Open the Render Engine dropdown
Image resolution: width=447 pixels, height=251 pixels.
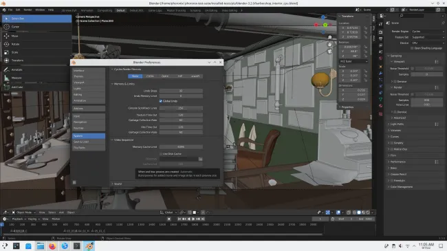pyautogui.click(x=428, y=32)
